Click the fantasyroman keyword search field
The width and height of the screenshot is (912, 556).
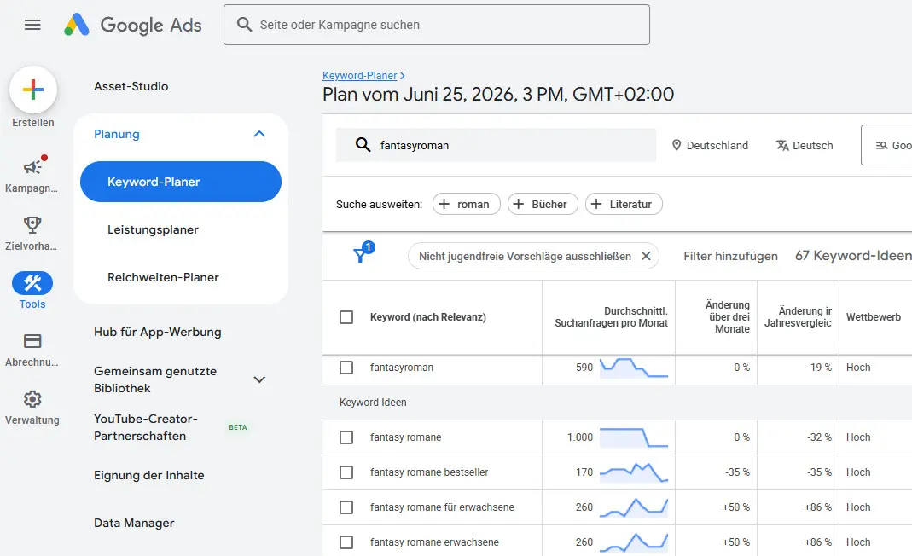(x=497, y=145)
